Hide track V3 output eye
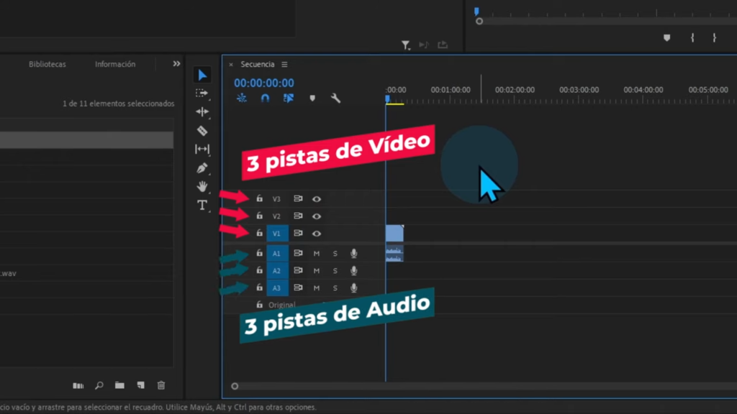This screenshot has height=414, width=737. tap(317, 199)
